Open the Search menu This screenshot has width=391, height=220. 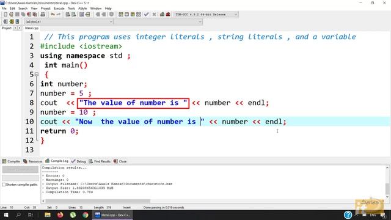(23, 9)
